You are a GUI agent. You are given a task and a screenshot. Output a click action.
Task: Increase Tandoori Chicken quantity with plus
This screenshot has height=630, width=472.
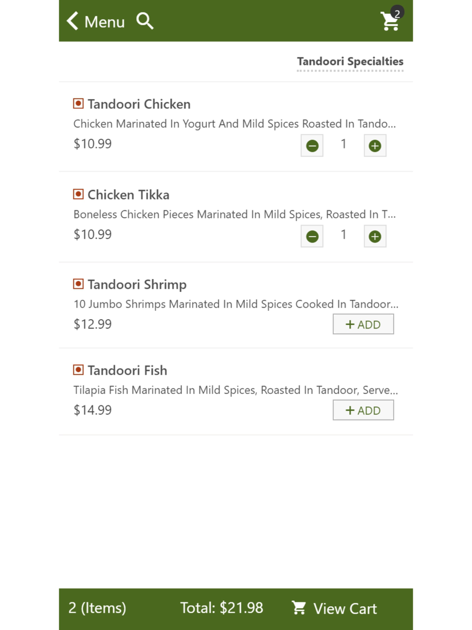tap(375, 145)
